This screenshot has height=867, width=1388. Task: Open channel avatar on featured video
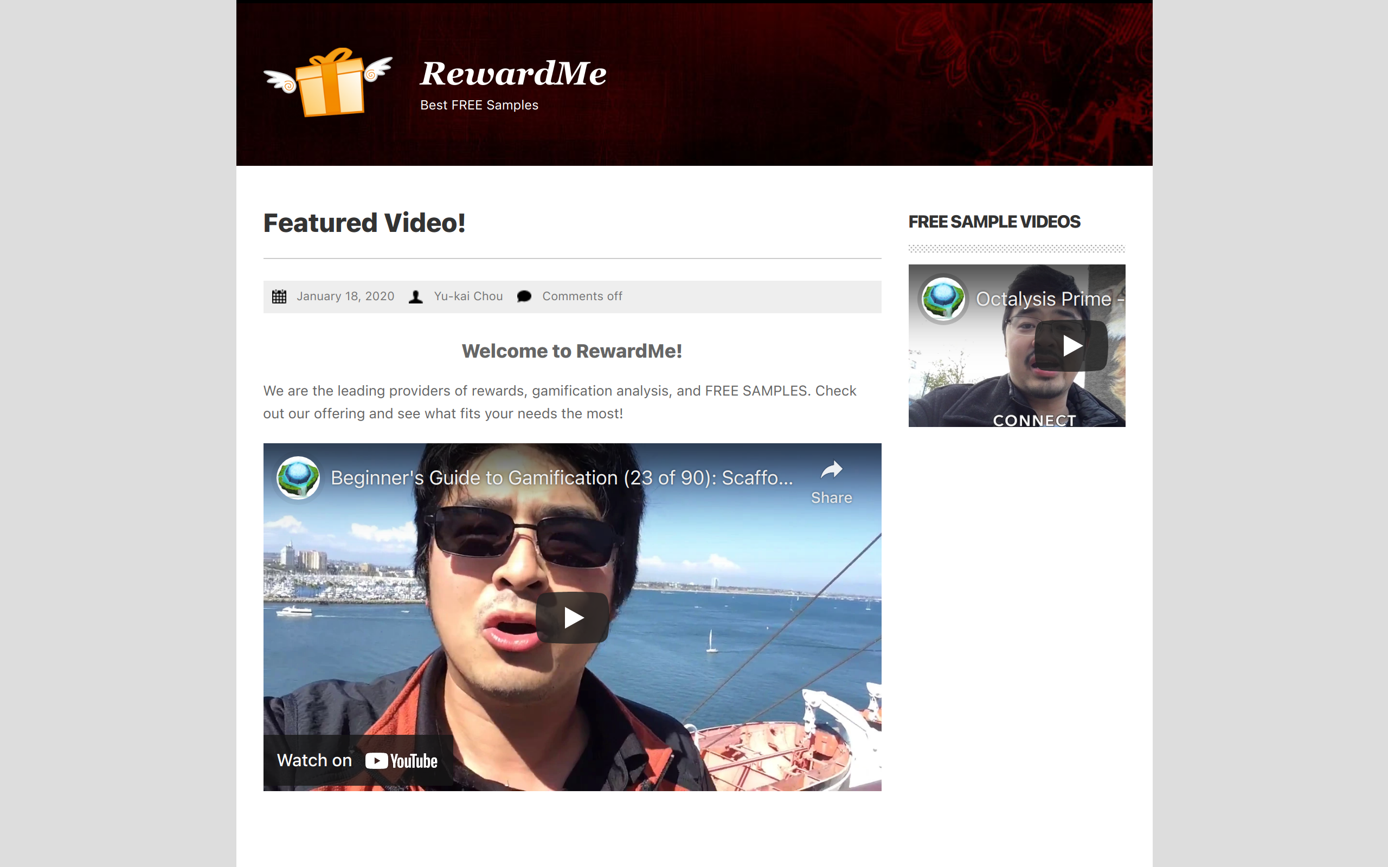(298, 477)
